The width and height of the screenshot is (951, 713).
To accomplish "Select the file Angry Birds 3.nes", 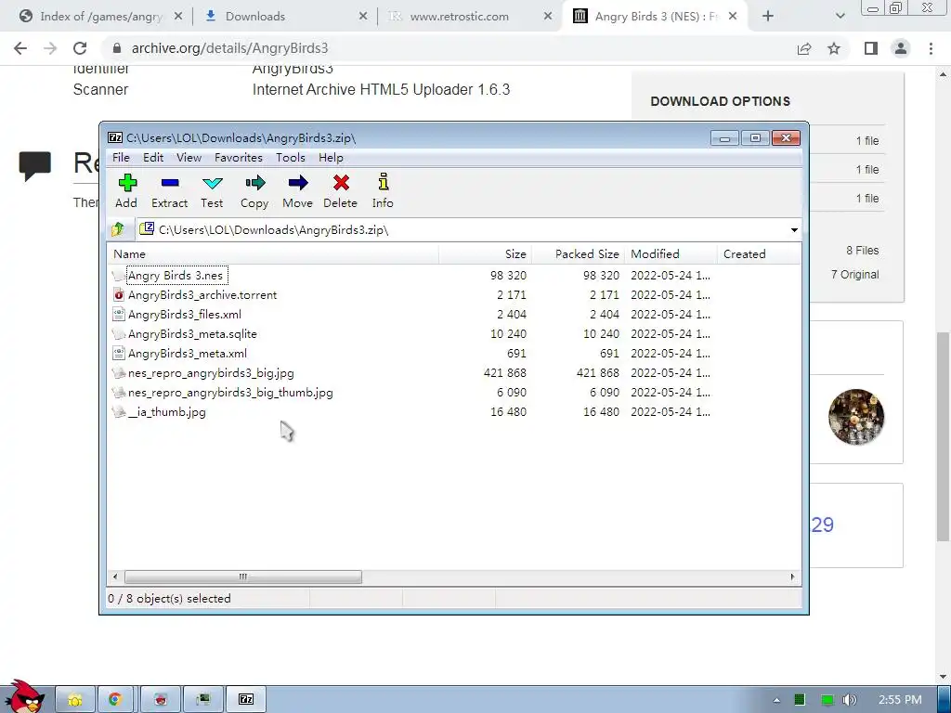I will tap(176, 276).
